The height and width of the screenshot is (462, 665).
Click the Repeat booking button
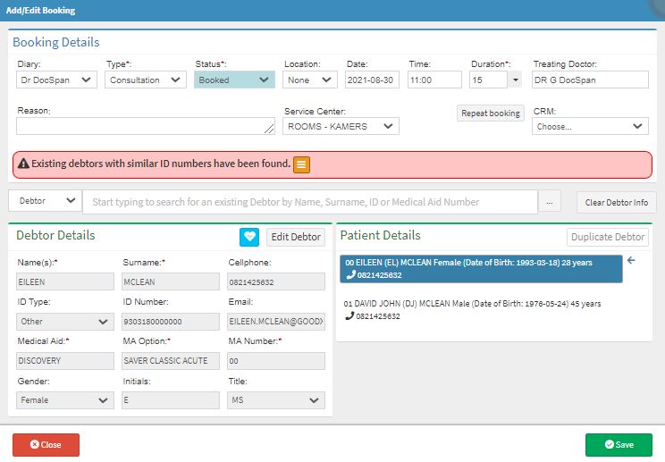tap(491, 113)
